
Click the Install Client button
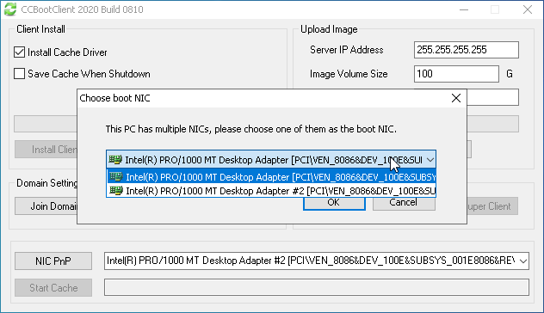click(x=46, y=150)
